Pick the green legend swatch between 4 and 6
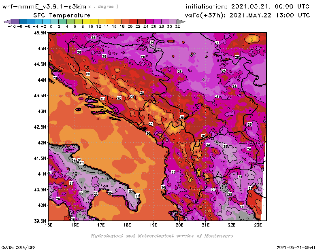The height and width of the screenshot is (250, 324). tap(70, 21)
